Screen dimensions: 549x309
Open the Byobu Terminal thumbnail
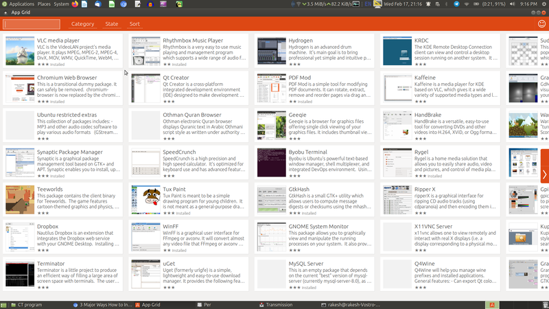pyautogui.click(x=271, y=162)
